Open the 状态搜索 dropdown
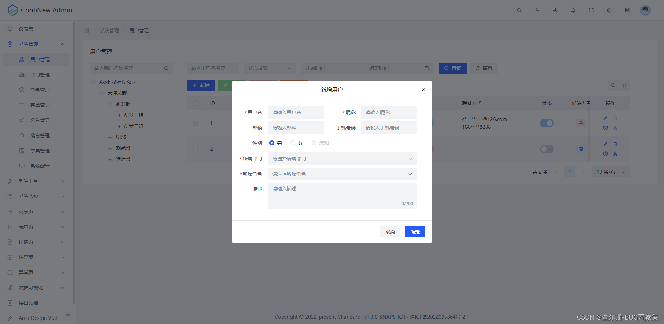Screen dimensions: 664x324 coord(270,68)
